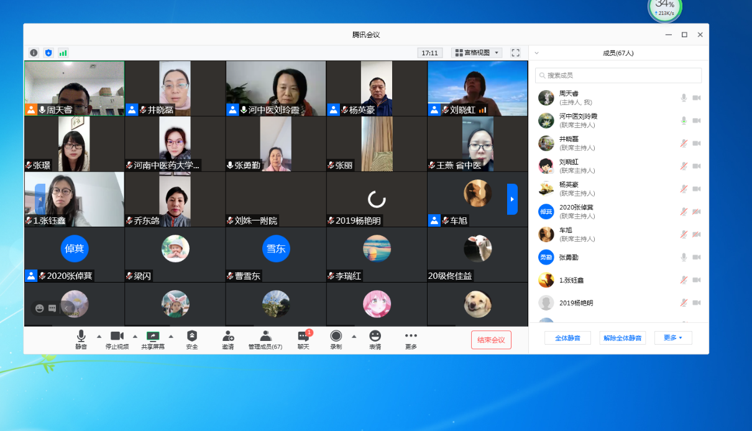Collapse the 成员 panel with the chevron
This screenshot has height=431, width=752.
click(x=537, y=53)
